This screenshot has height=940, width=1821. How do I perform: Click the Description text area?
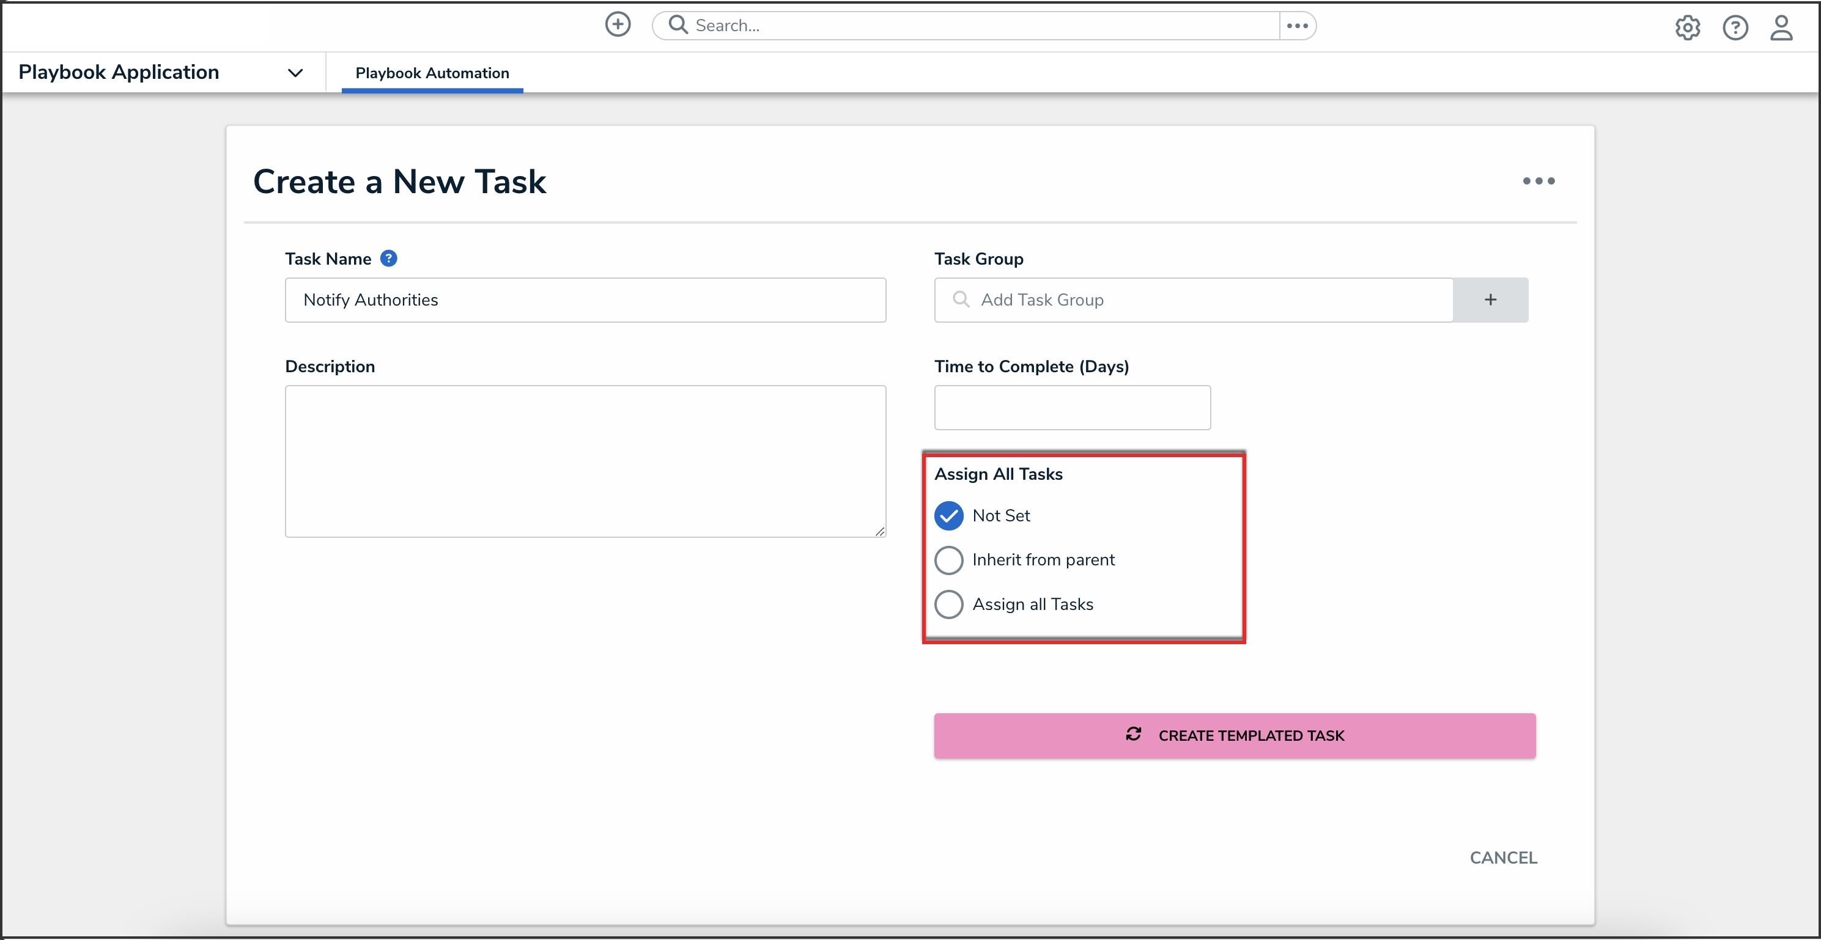click(585, 461)
